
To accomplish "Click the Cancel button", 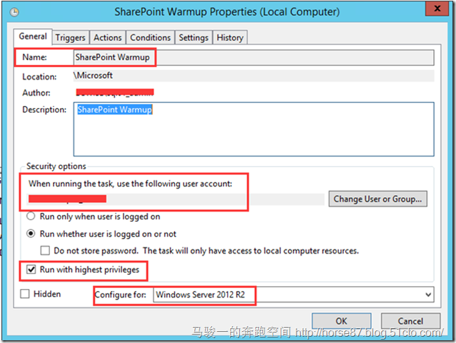I will coord(411,321).
